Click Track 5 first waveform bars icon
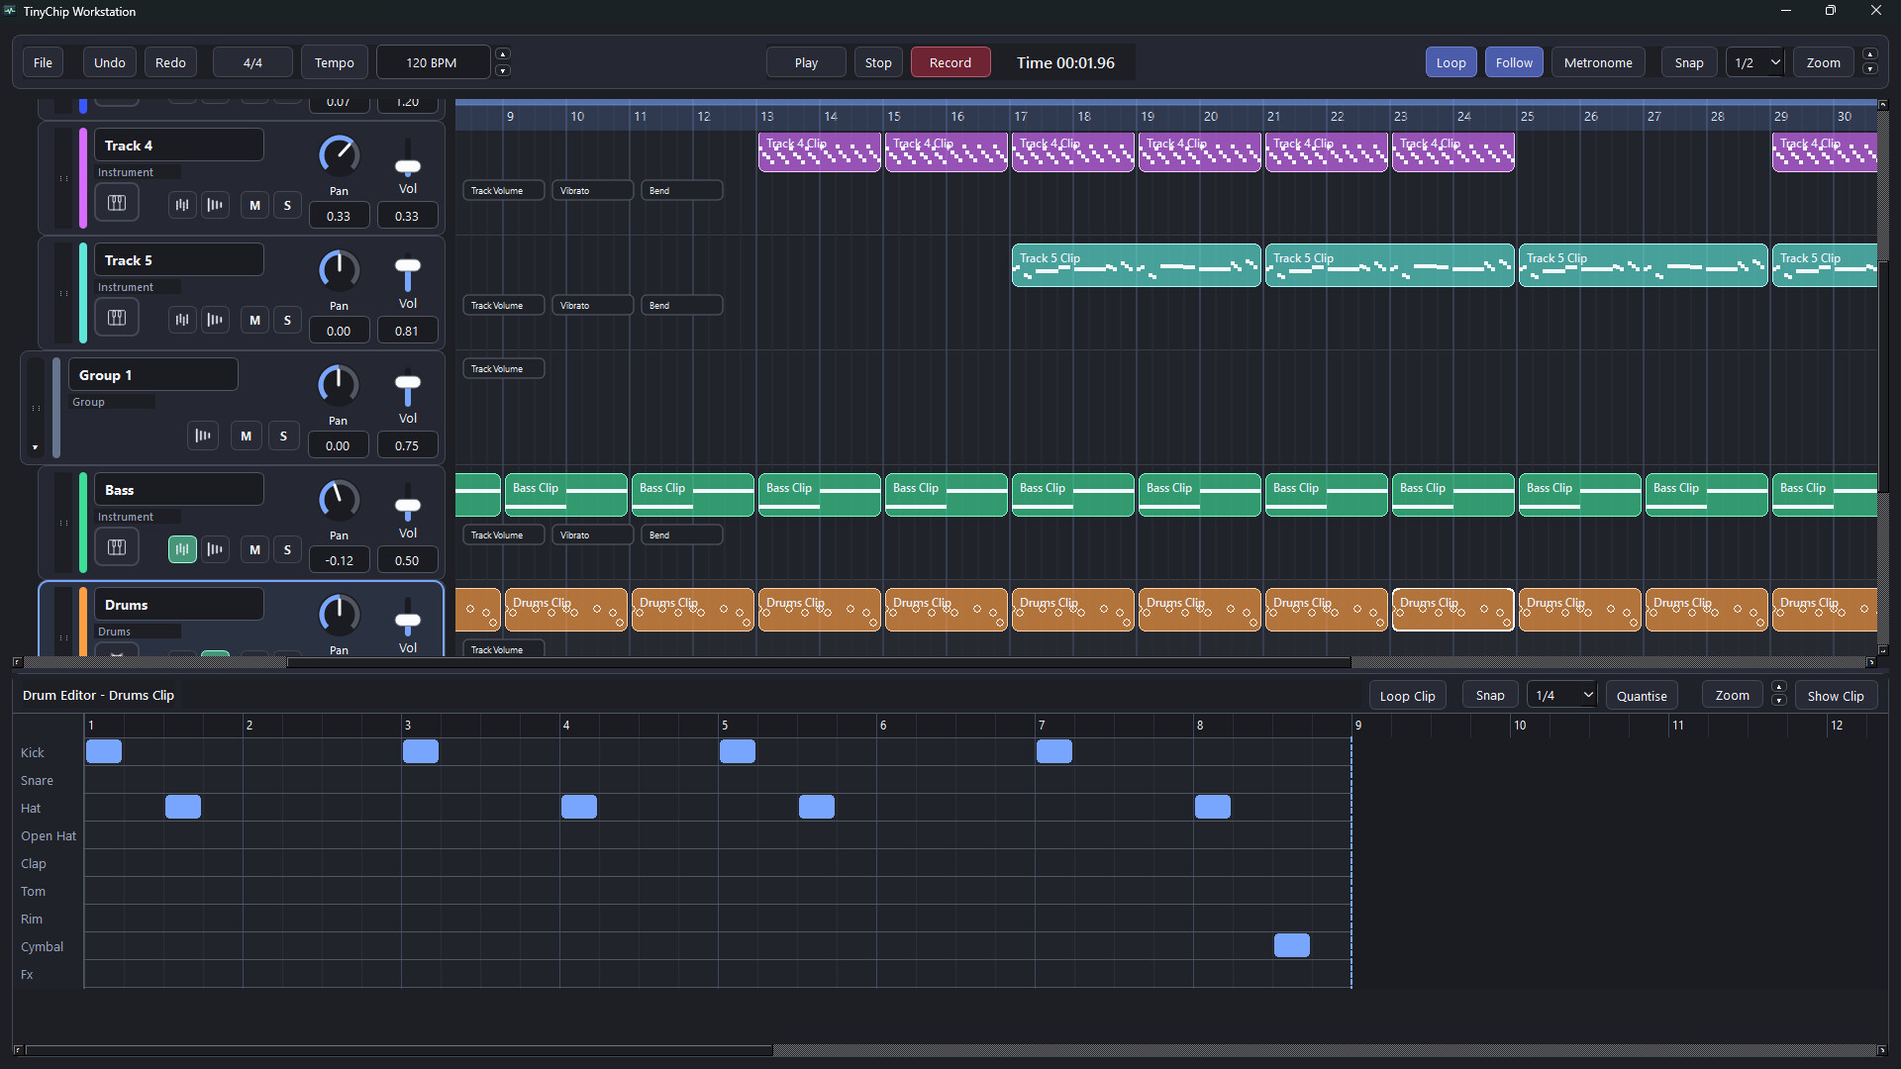The height and width of the screenshot is (1069, 1901). (x=182, y=320)
